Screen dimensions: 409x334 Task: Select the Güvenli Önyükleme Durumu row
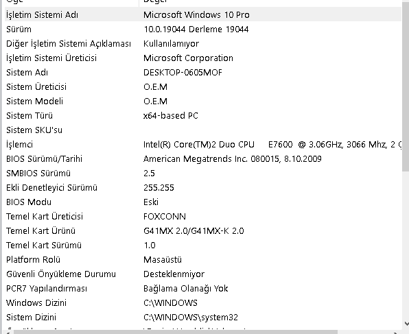pyautogui.click(x=203, y=274)
